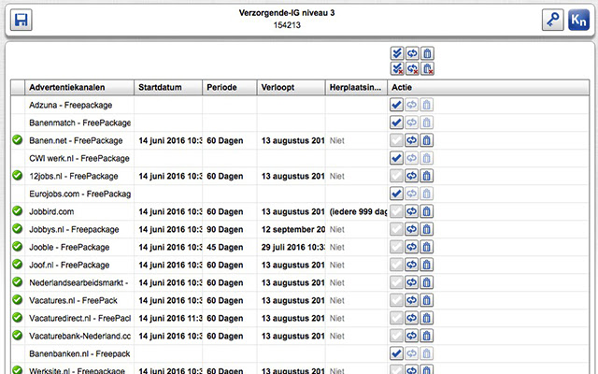Toggle the checkmark for Banenmatch - FreePackage
Image resolution: width=598 pixels, height=374 pixels.
tap(396, 122)
